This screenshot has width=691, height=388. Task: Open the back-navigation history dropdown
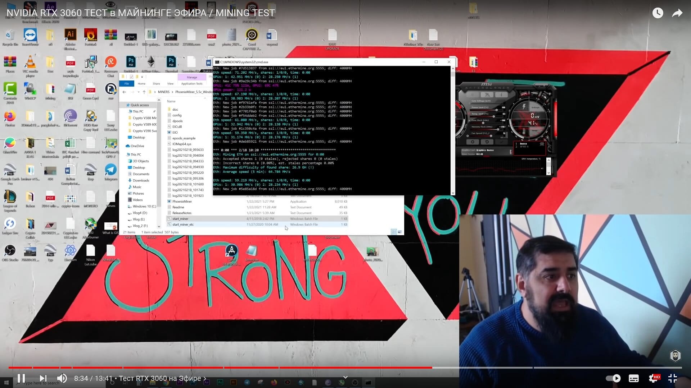tap(138, 92)
